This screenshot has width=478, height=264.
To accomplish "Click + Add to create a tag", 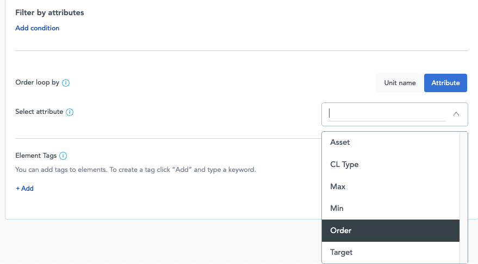I will point(24,189).
